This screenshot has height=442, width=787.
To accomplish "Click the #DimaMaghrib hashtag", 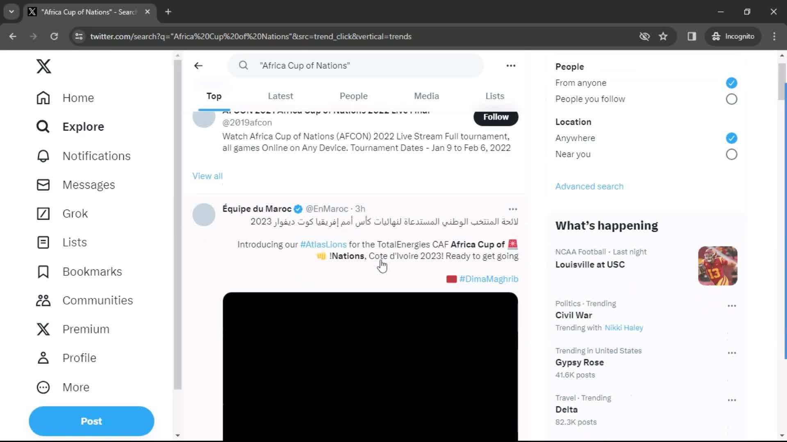I will pyautogui.click(x=489, y=279).
